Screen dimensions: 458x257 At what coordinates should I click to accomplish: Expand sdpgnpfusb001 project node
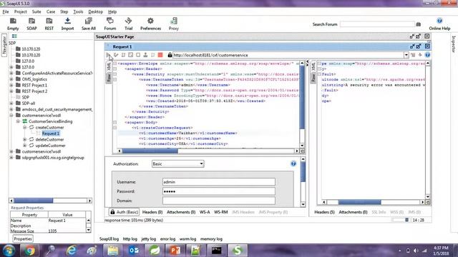pos(11,158)
